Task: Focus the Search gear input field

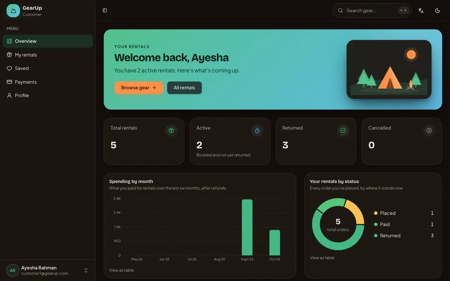Action: coord(372,10)
